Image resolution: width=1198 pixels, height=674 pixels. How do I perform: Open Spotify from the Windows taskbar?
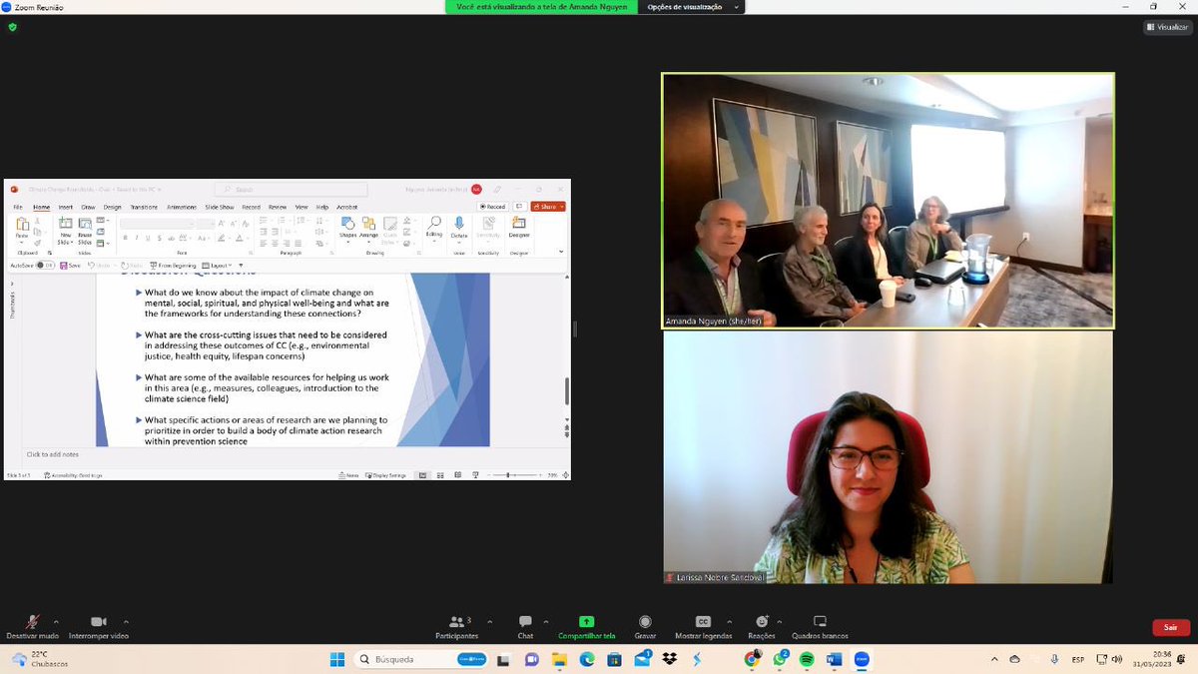click(x=807, y=659)
